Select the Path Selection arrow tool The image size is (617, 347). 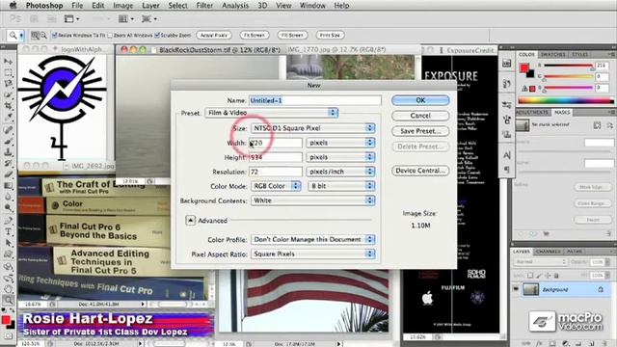(x=8, y=243)
